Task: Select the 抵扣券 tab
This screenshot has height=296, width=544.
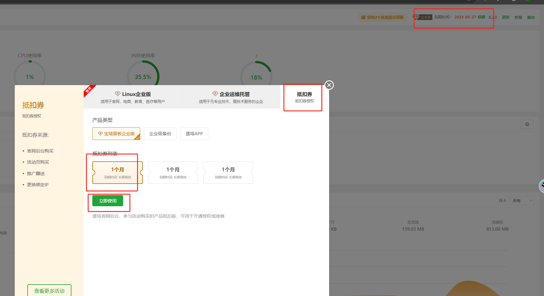Action: pyautogui.click(x=304, y=97)
